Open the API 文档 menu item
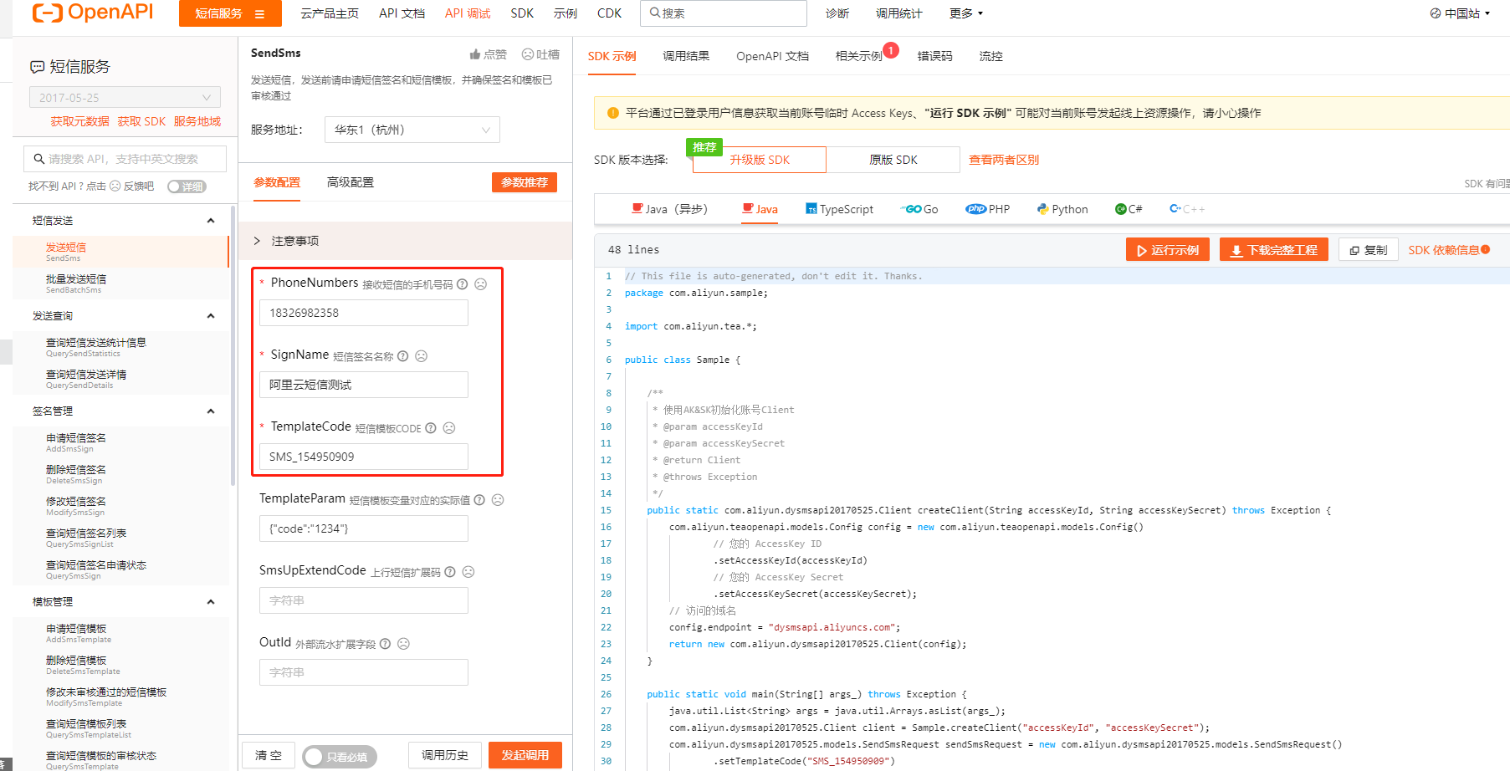Screen dimensions: 1510x771 [402, 13]
